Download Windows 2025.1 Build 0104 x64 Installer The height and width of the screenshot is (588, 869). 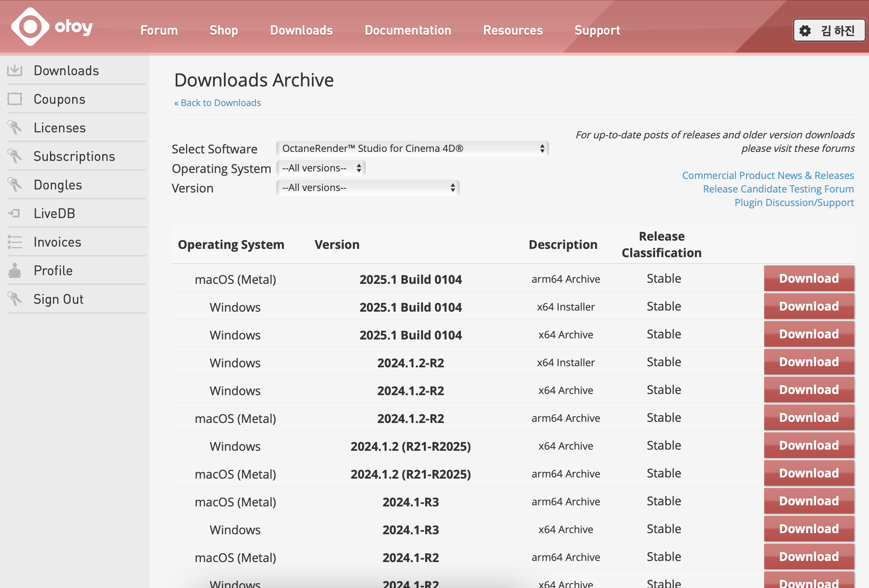click(809, 306)
